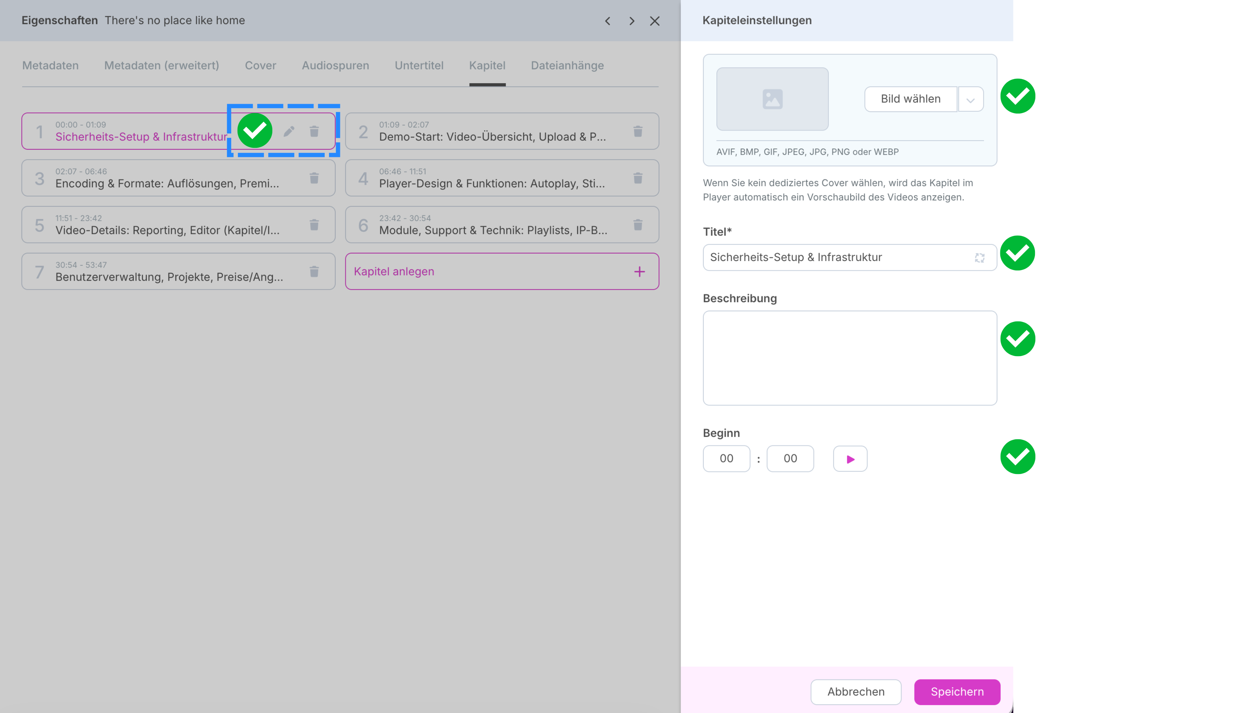
Task: Play from chapter start time button
Action: tap(850, 459)
